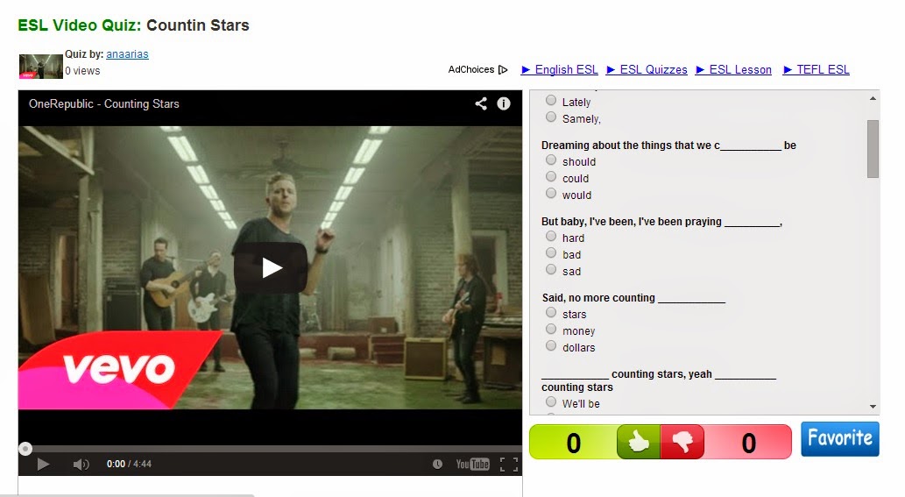Click the video progress bar scrubber
This screenshot has width=905, height=497.
pyautogui.click(x=25, y=449)
